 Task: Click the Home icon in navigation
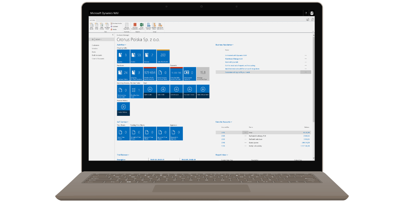coord(93,39)
